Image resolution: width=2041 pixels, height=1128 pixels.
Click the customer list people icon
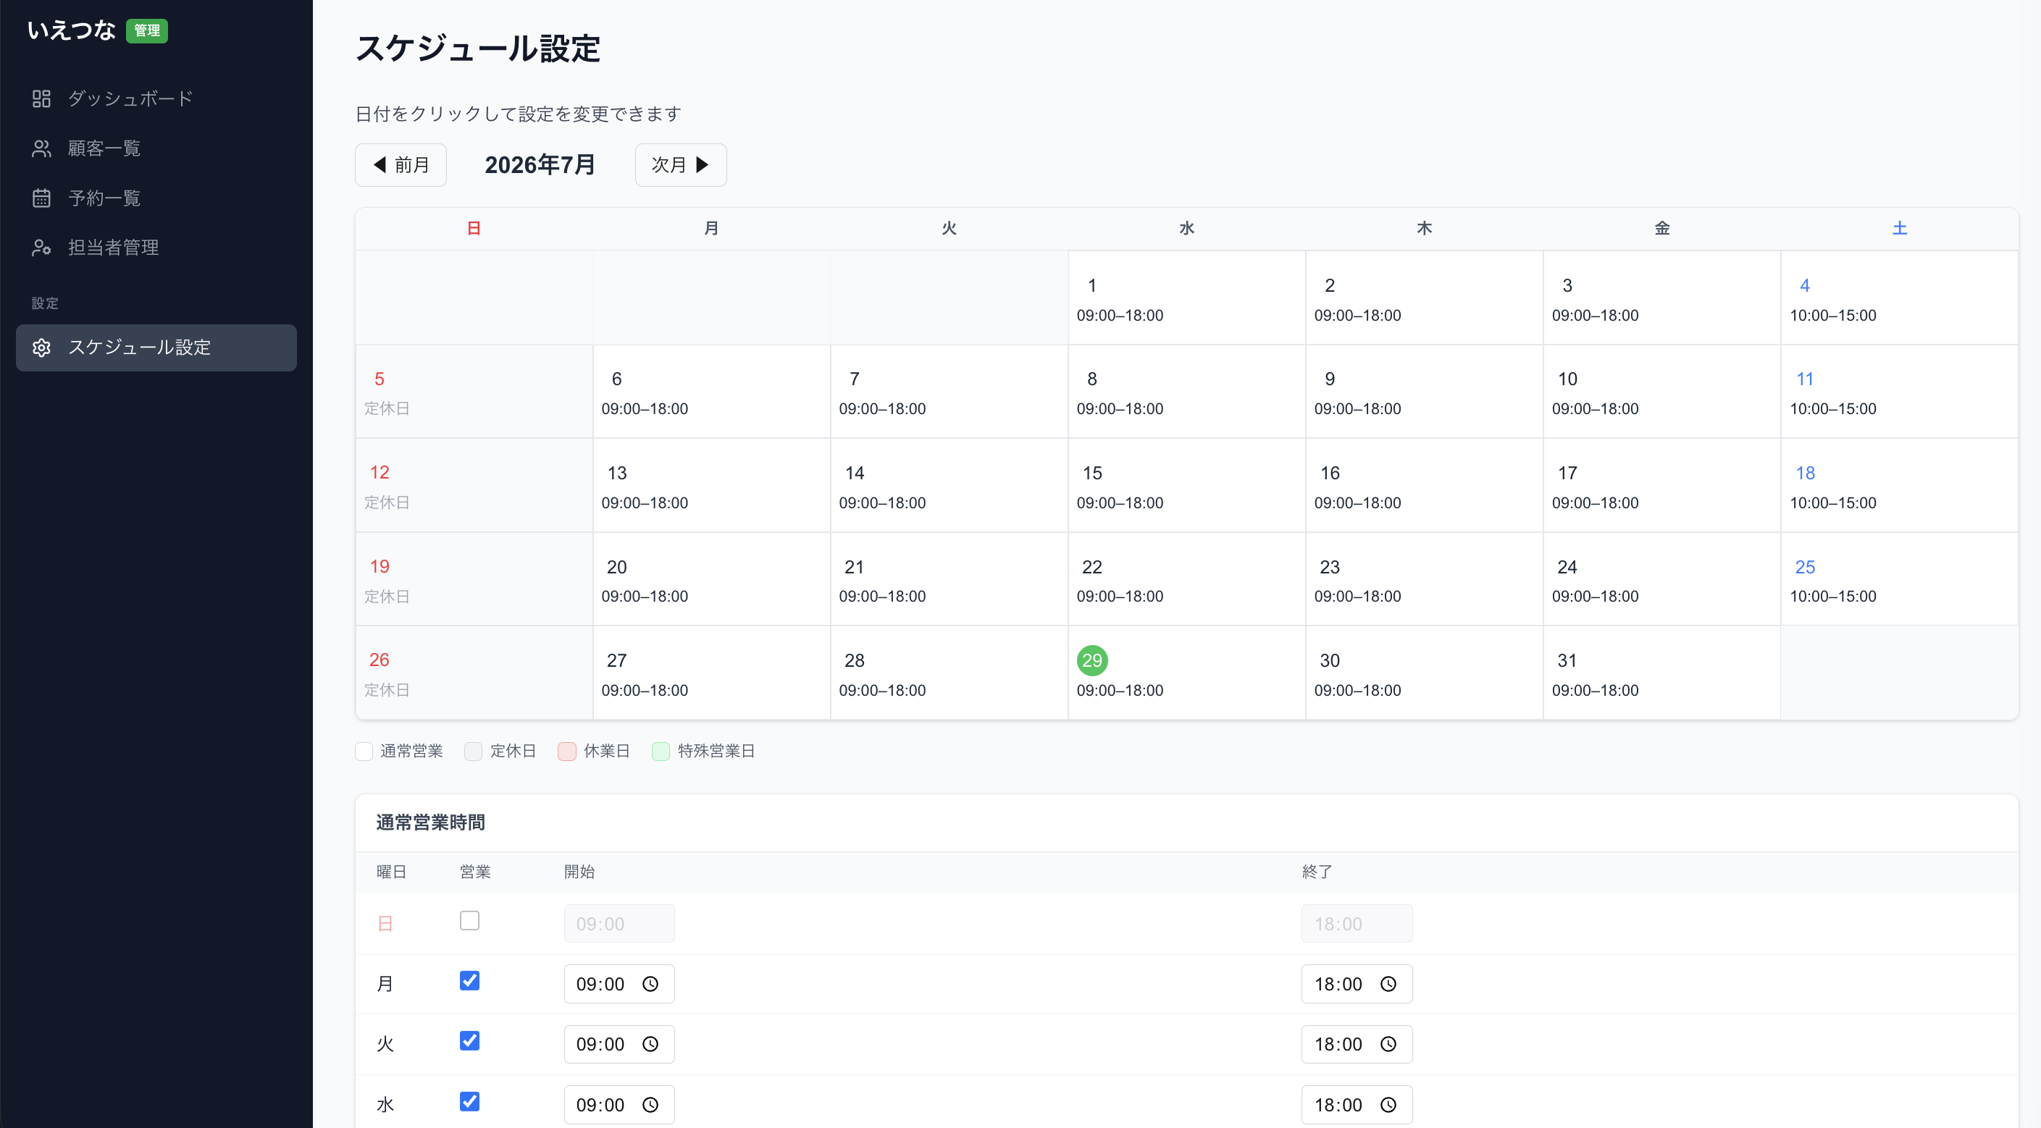coord(41,148)
